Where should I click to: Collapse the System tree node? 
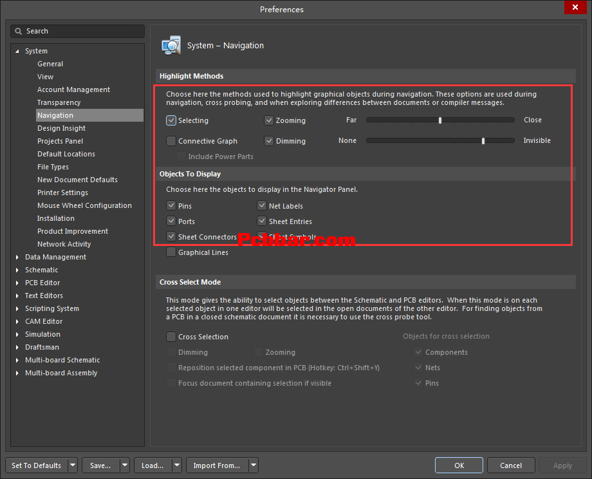coord(17,51)
